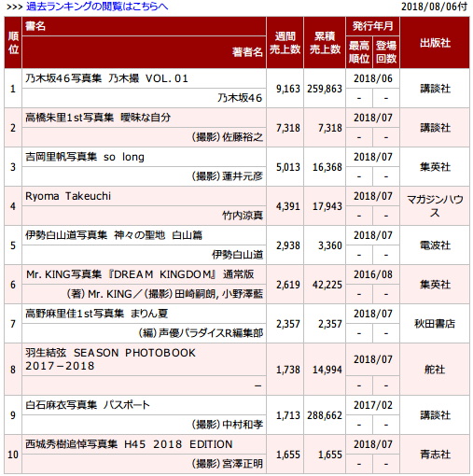Click release date 2018/06
This screenshot has width=473, height=476.
(x=372, y=78)
